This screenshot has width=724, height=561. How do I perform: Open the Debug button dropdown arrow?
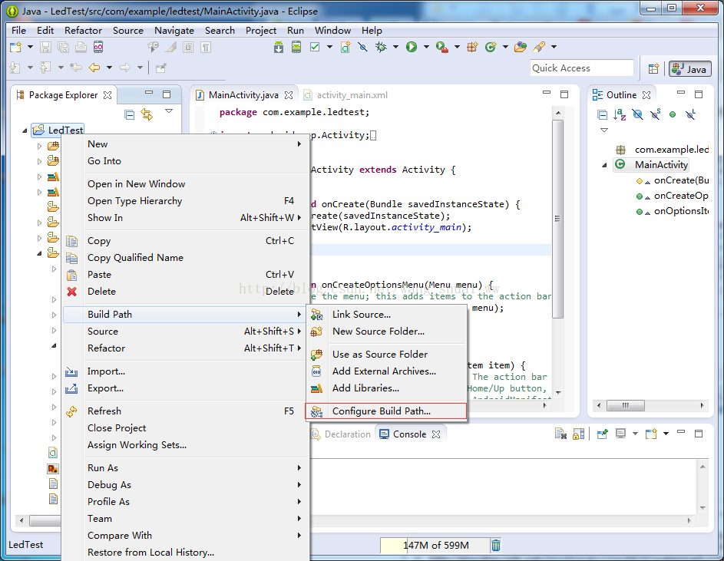pyautogui.click(x=395, y=47)
